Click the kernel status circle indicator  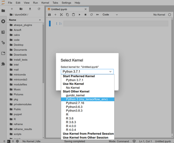pyautogui.click(x=170, y=15)
